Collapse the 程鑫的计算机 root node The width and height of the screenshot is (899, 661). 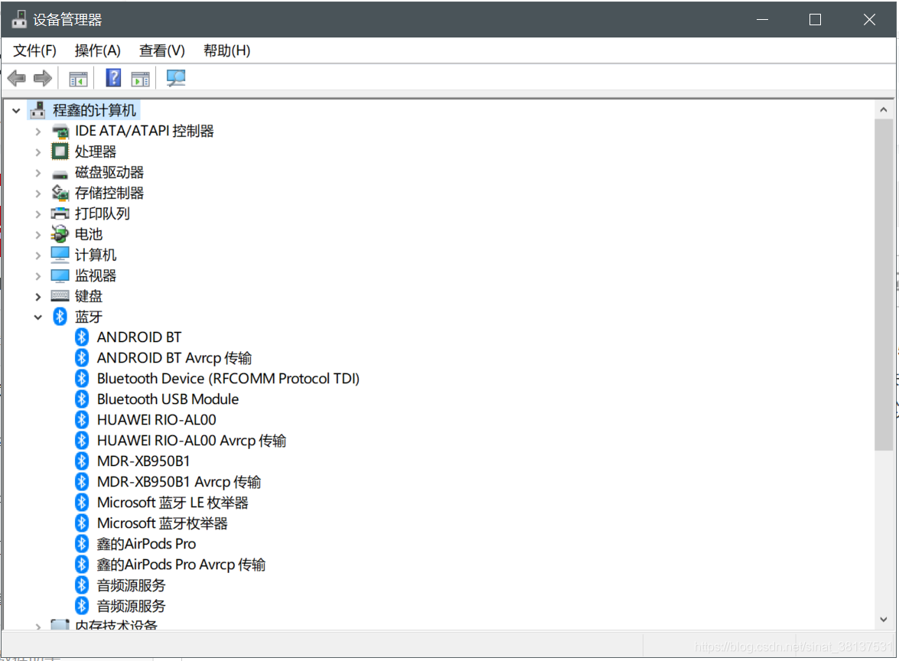(x=16, y=110)
